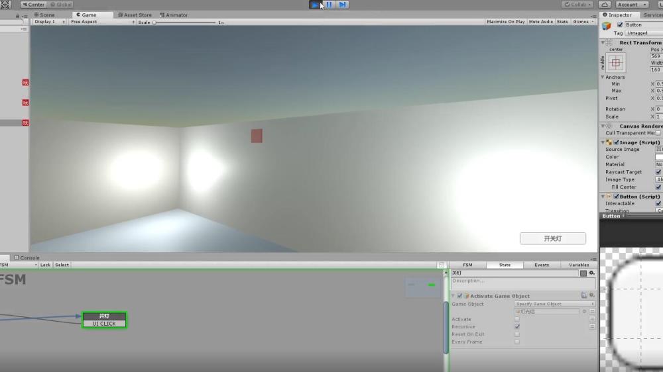663x372 pixels.
Task: Open the Console tab
Action: pyautogui.click(x=27, y=257)
